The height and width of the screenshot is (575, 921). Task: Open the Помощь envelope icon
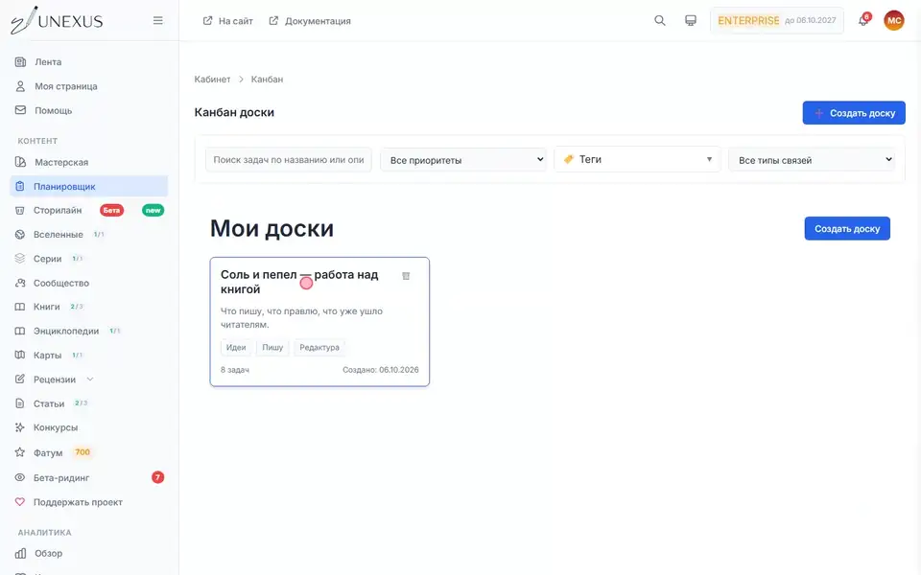point(20,110)
